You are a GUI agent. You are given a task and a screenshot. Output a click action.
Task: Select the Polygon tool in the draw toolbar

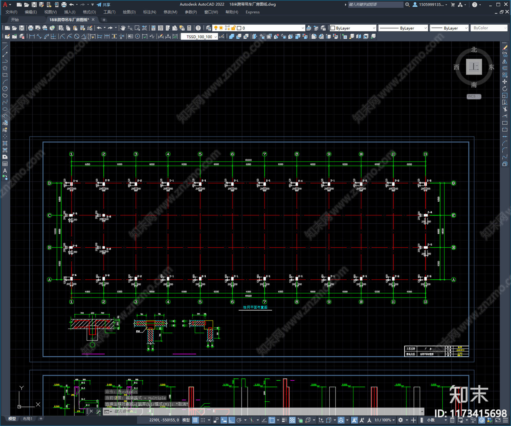pyautogui.click(x=5, y=68)
